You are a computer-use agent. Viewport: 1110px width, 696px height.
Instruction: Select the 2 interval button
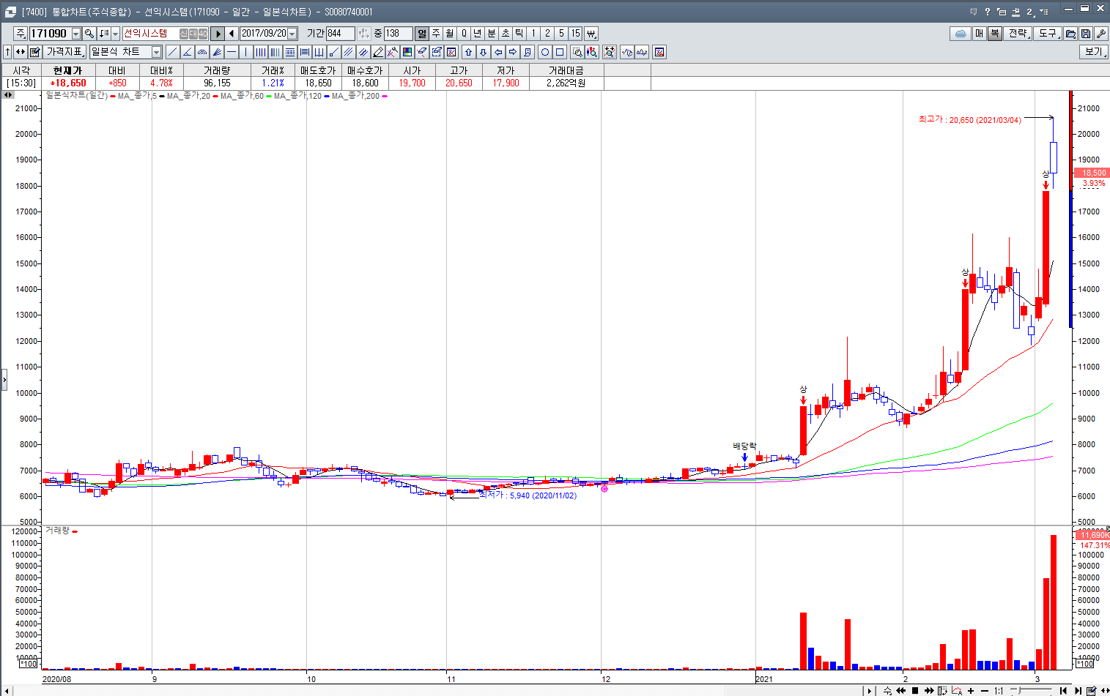coord(547,34)
